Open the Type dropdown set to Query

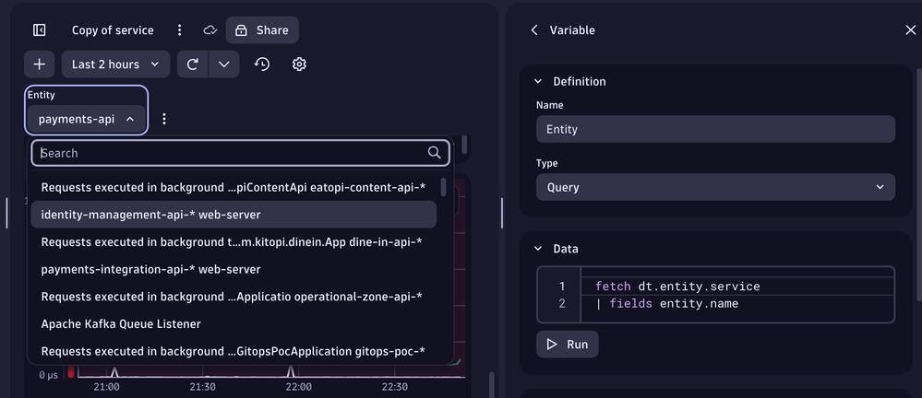click(x=715, y=187)
